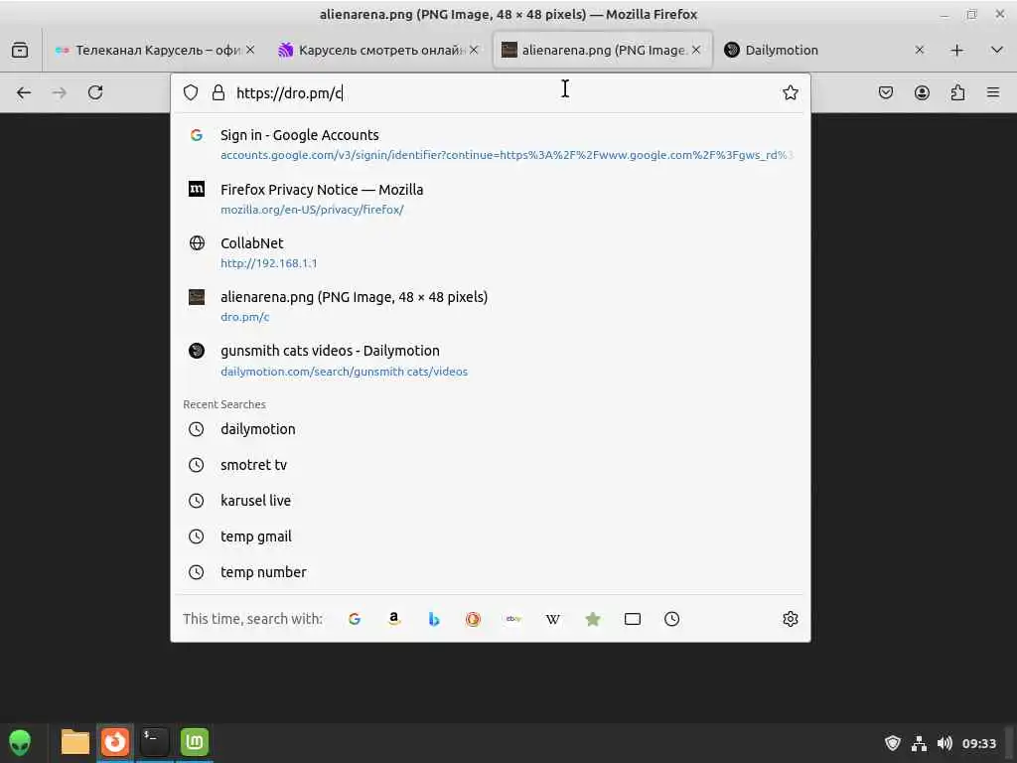Viewport: 1017px width, 763px height.
Task: Close the Карусель смотреть онлайн tab
Action: point(474,50)
